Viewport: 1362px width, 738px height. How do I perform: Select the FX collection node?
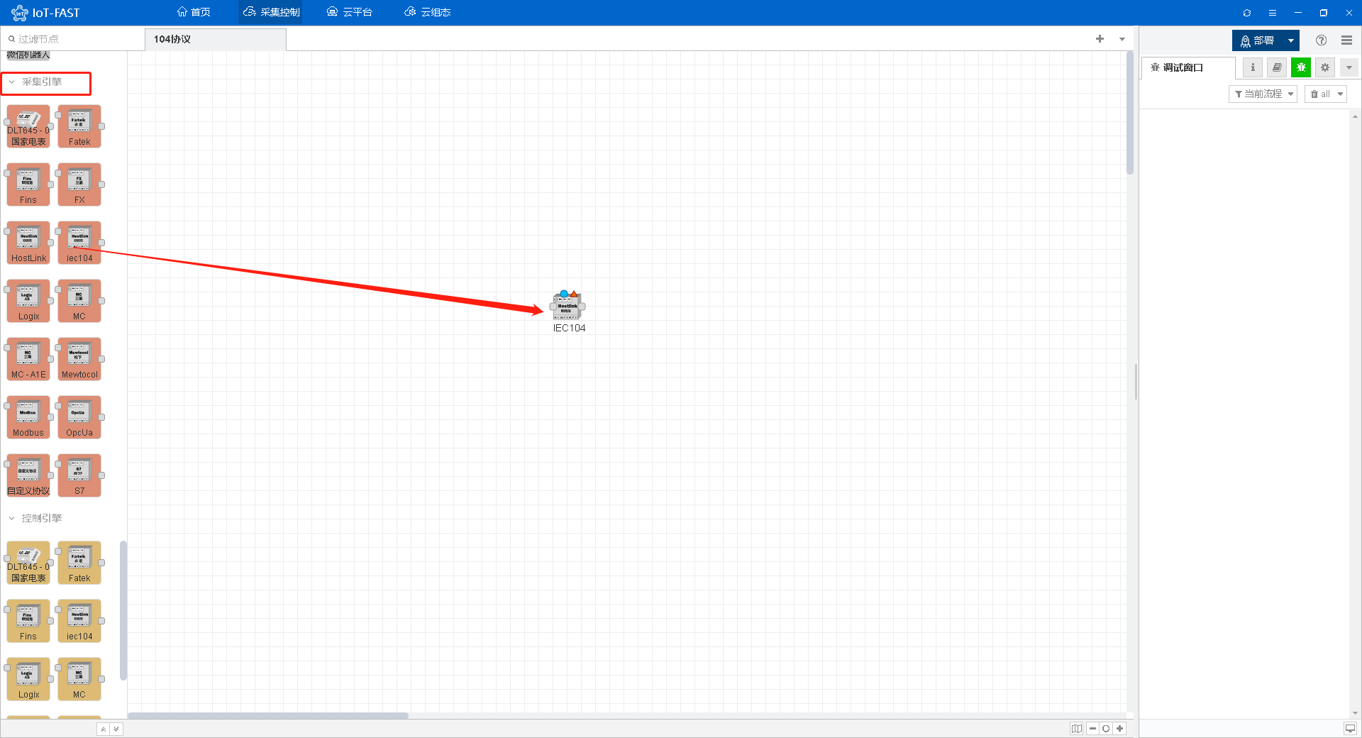(x=79, y=184)
